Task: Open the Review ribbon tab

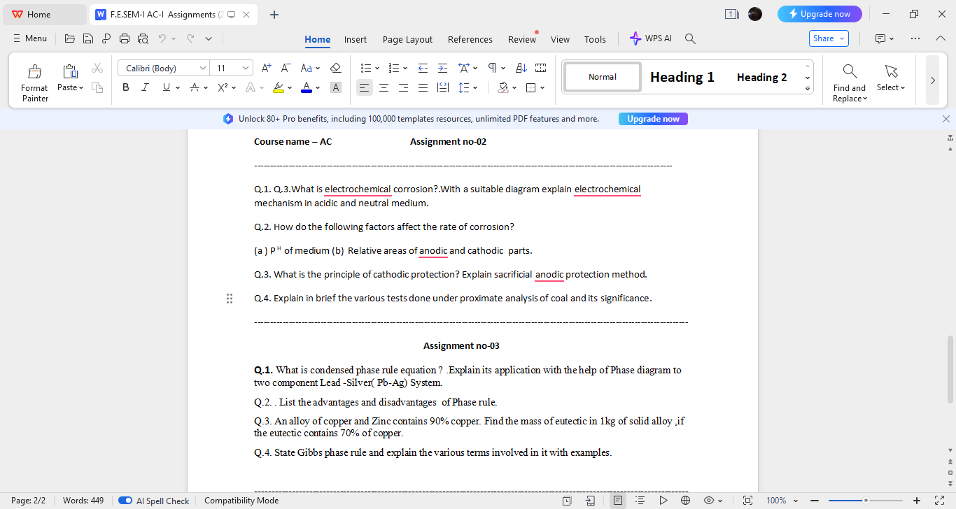Action: 521,39
